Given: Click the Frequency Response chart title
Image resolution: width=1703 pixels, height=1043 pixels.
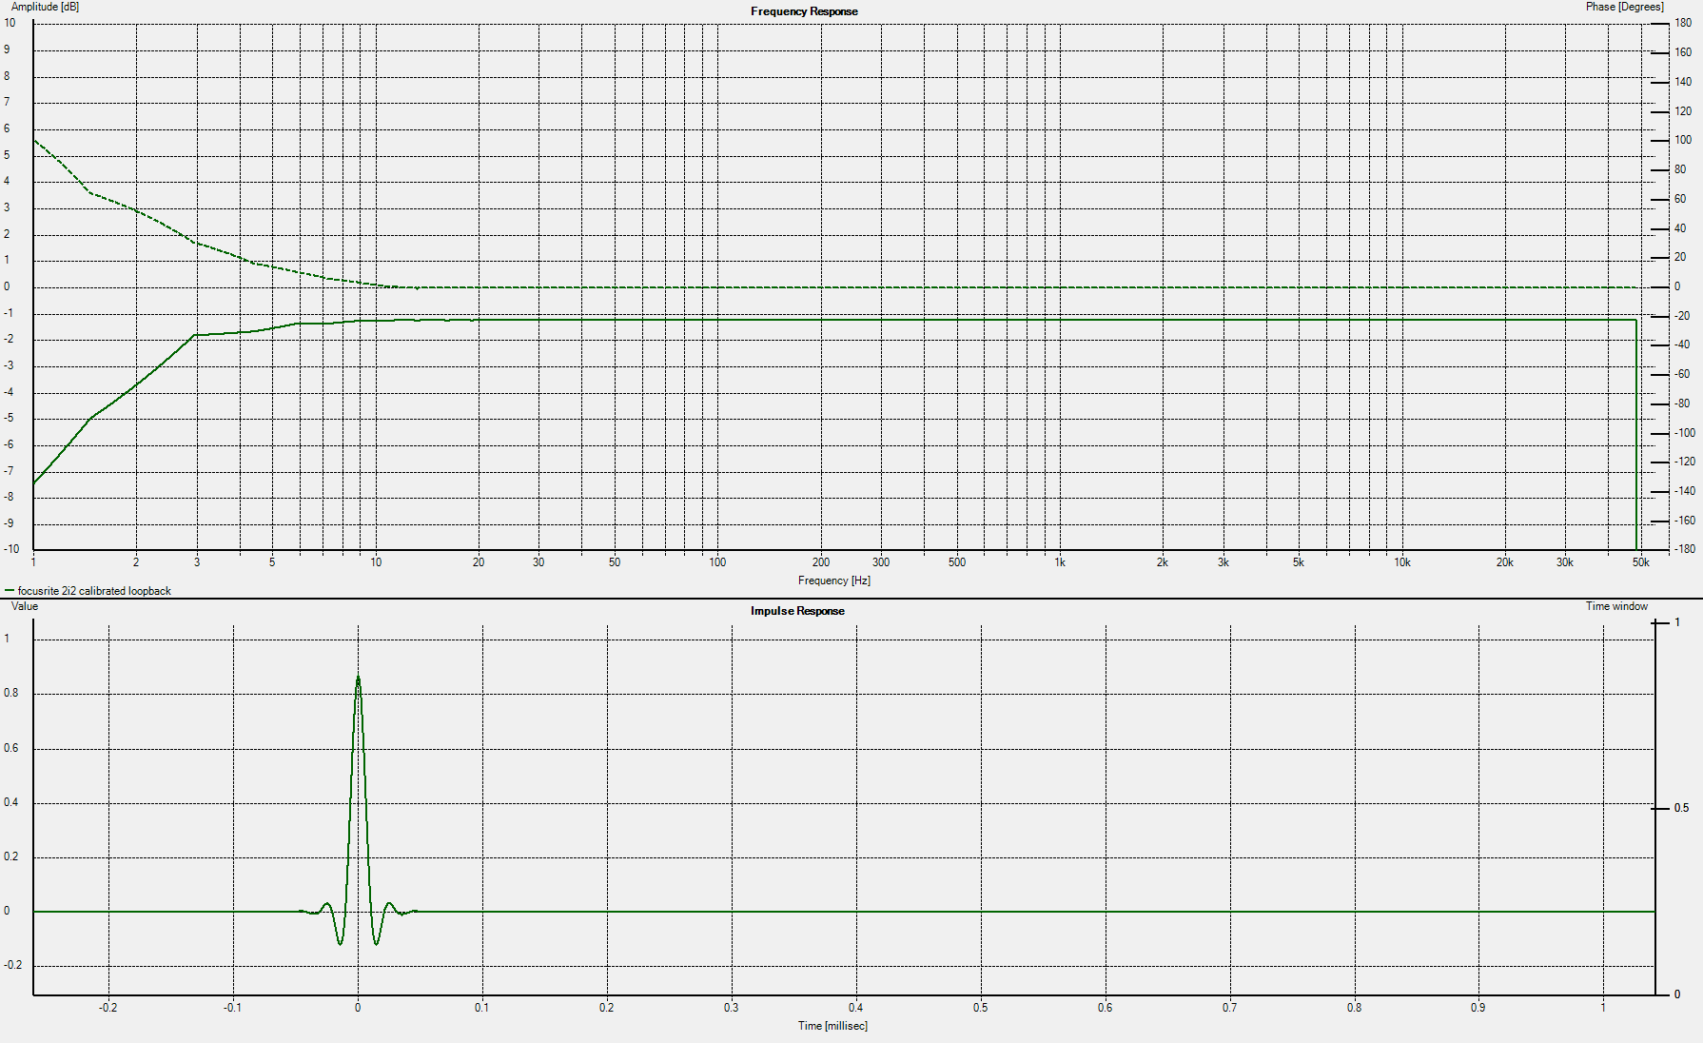Looking at the screenshot, I should pyautogui.click(x=804, y=11).
